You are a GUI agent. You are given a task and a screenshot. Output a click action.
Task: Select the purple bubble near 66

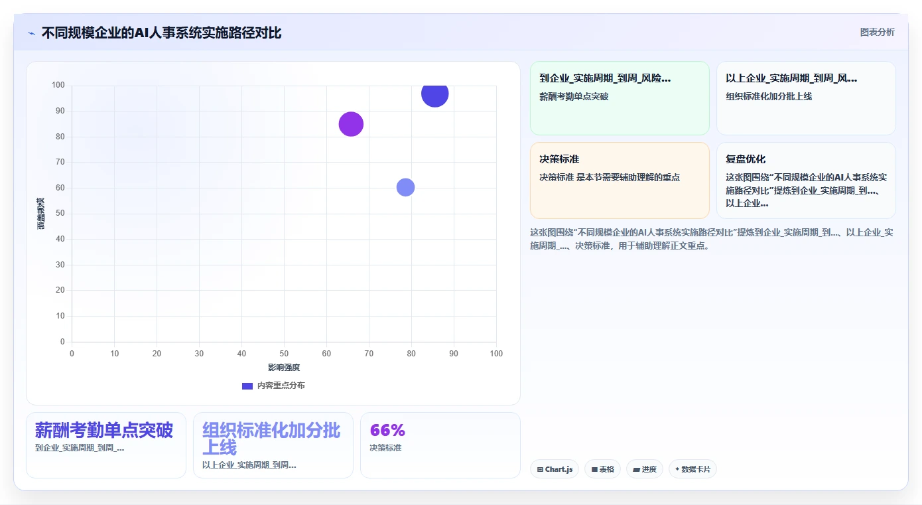[351, 124]
